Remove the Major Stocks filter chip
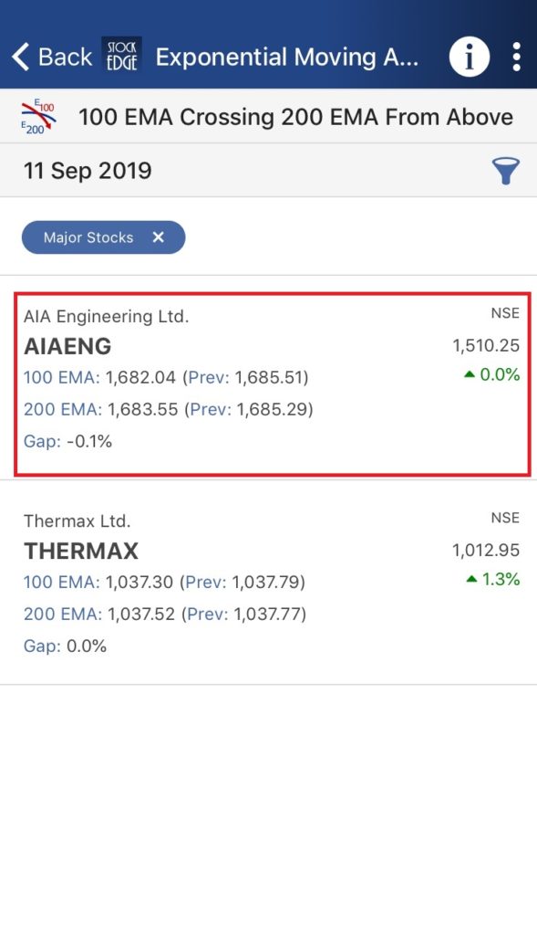Image resolution: width=537 pixels, height=935 pixels. [159, 237]
